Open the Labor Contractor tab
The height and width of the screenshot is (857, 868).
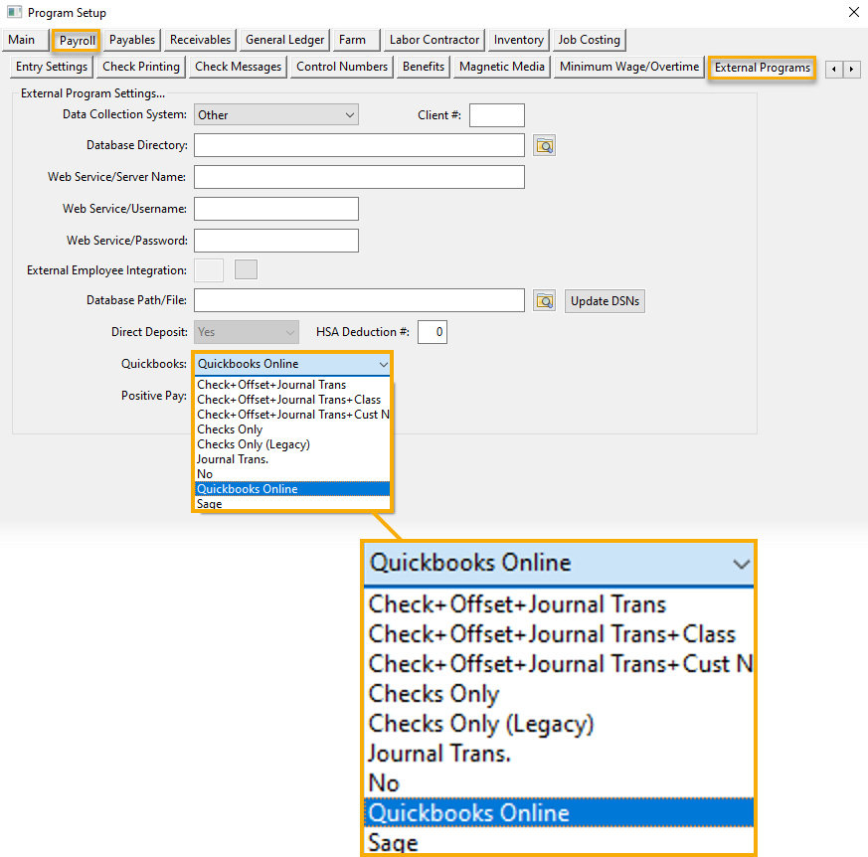coord(435,40)
